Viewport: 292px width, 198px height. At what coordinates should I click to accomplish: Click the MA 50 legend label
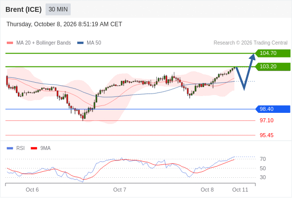(94, 43)
